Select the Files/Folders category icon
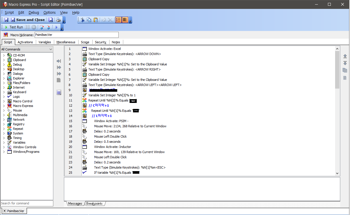 pos(9,83)
